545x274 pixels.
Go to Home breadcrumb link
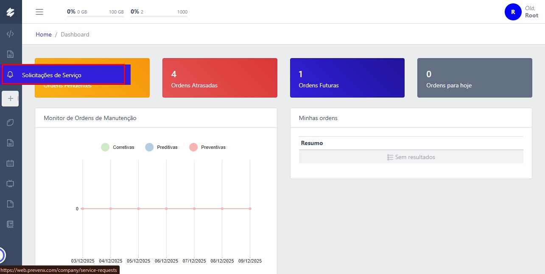pos(43,34)
